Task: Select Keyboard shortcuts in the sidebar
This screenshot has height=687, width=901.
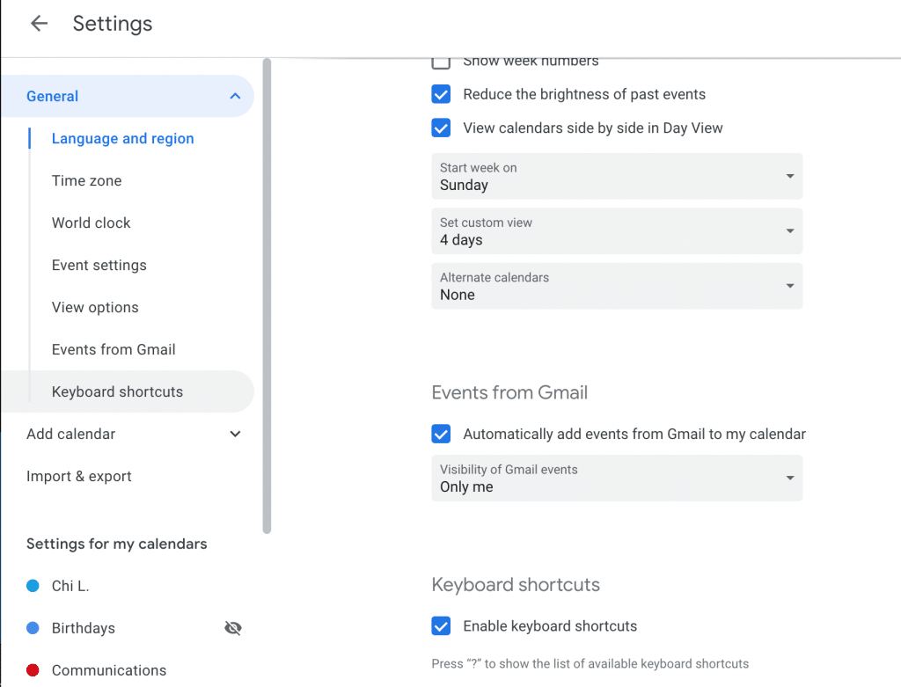Action: (x=117, y=391)
